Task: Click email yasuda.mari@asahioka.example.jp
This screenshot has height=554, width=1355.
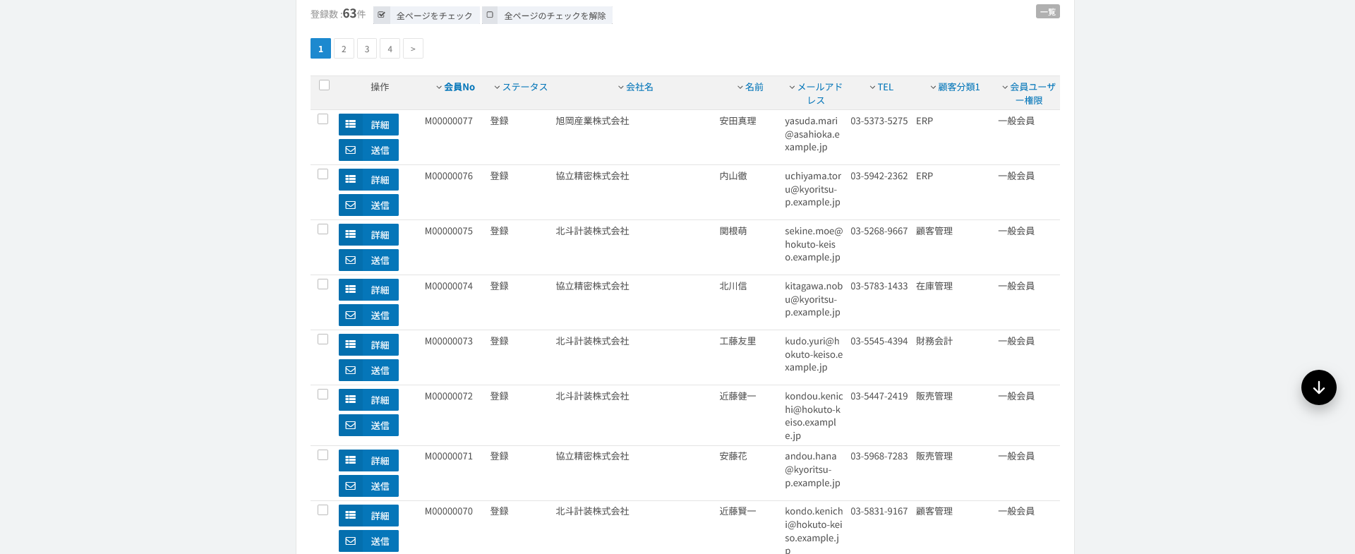Action: coord(812,134)
